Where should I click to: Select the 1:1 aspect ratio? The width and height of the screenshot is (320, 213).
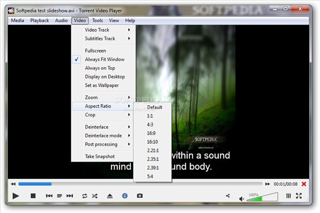pos(153,116)
